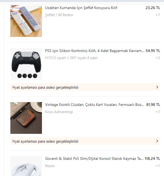Click the PS5 için Silikon Kontrolcü Kılıfı title
The height and width of the screenshot is (176, 164).
click(x=95, y=51)
